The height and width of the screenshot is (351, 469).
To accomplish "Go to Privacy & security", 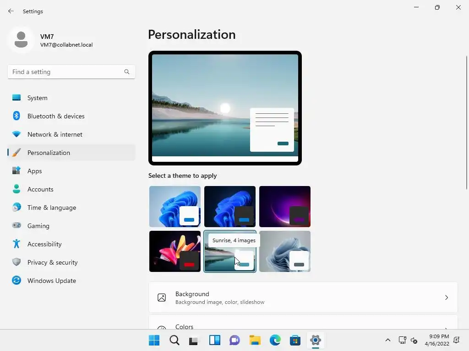I will point(71,262).
